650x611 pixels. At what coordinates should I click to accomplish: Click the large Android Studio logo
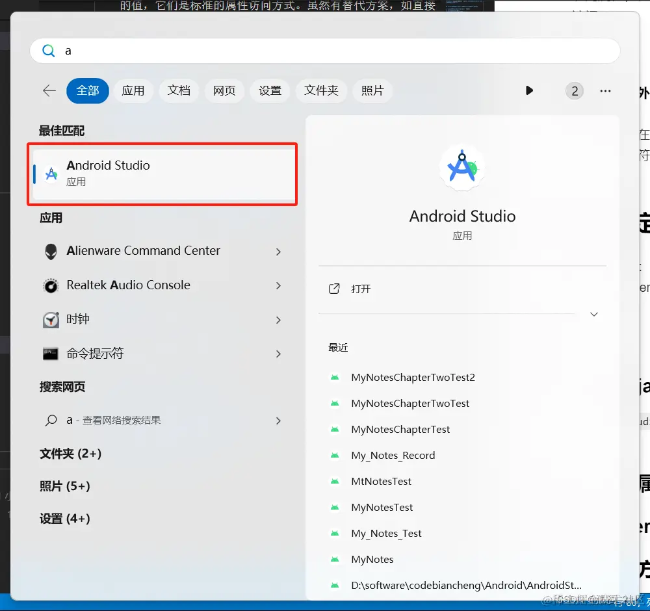point(462,168)
